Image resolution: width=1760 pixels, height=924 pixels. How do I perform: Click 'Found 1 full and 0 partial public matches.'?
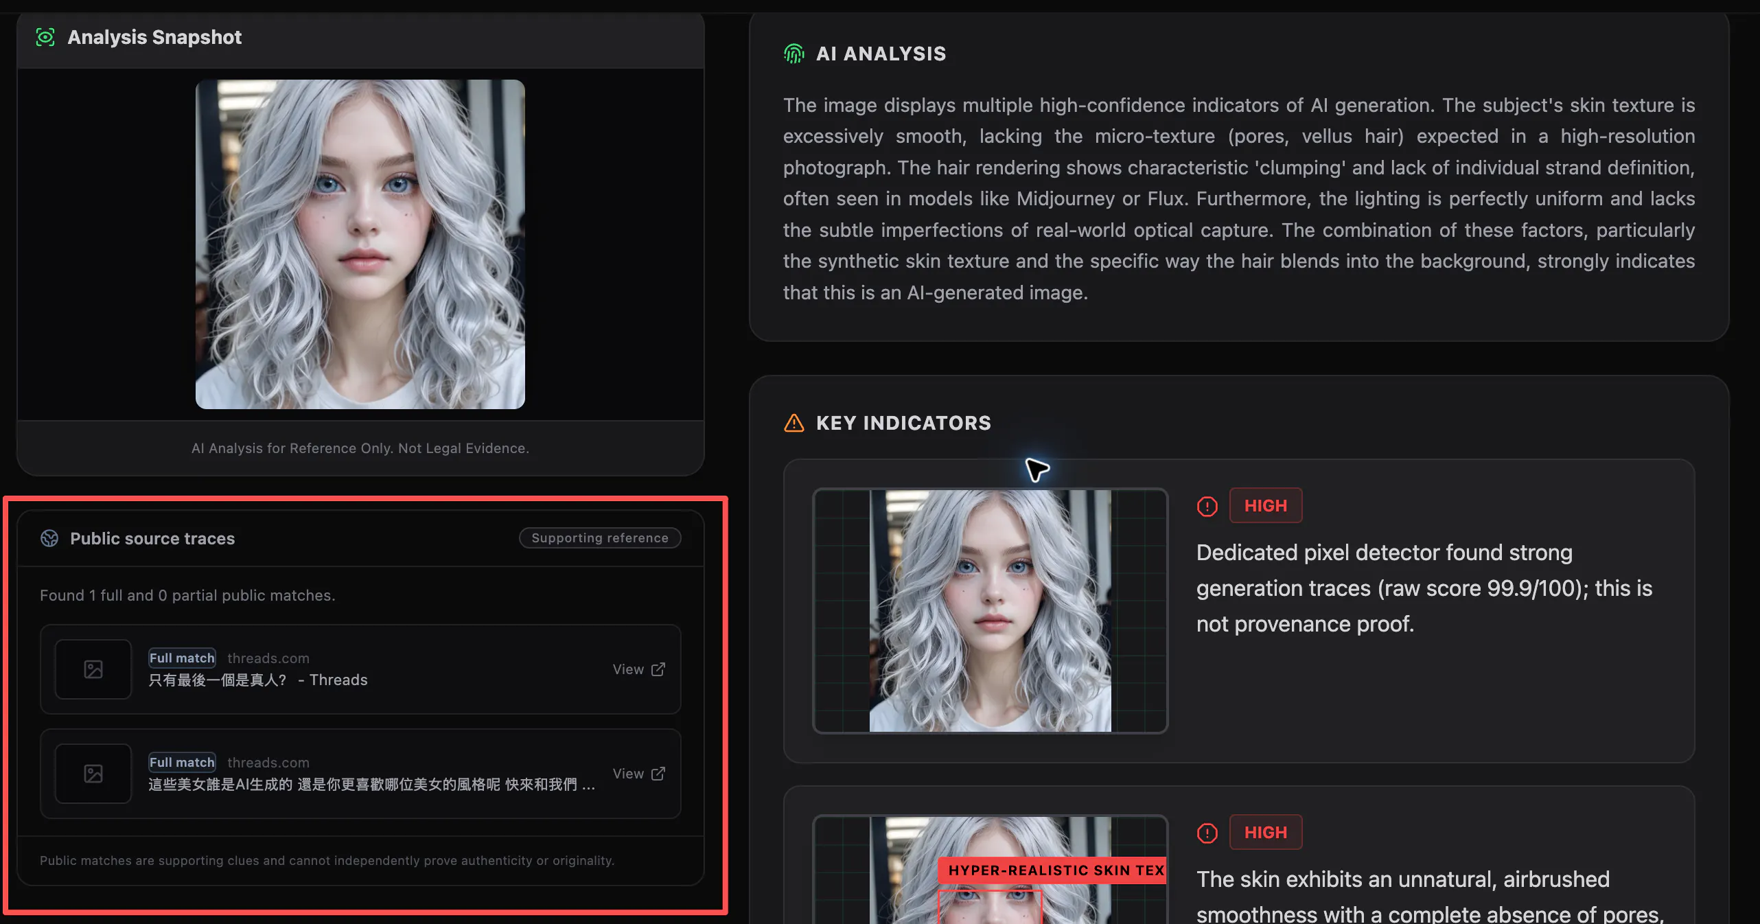pyautogui.click(x=187, y=595)
